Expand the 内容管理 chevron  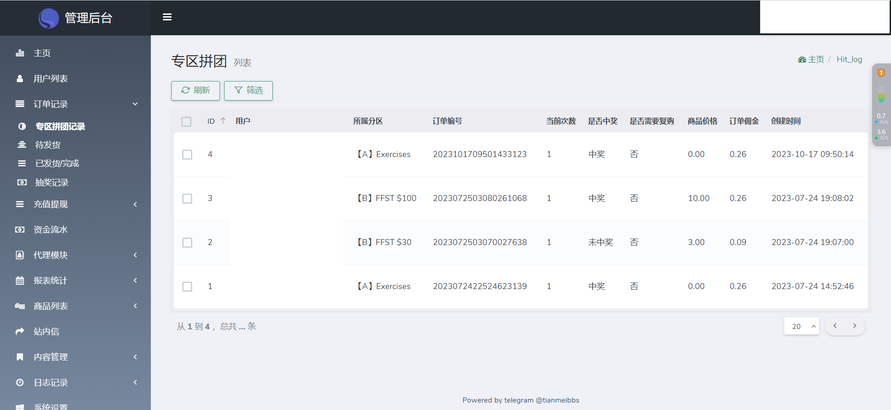click(x=136, y=357)
